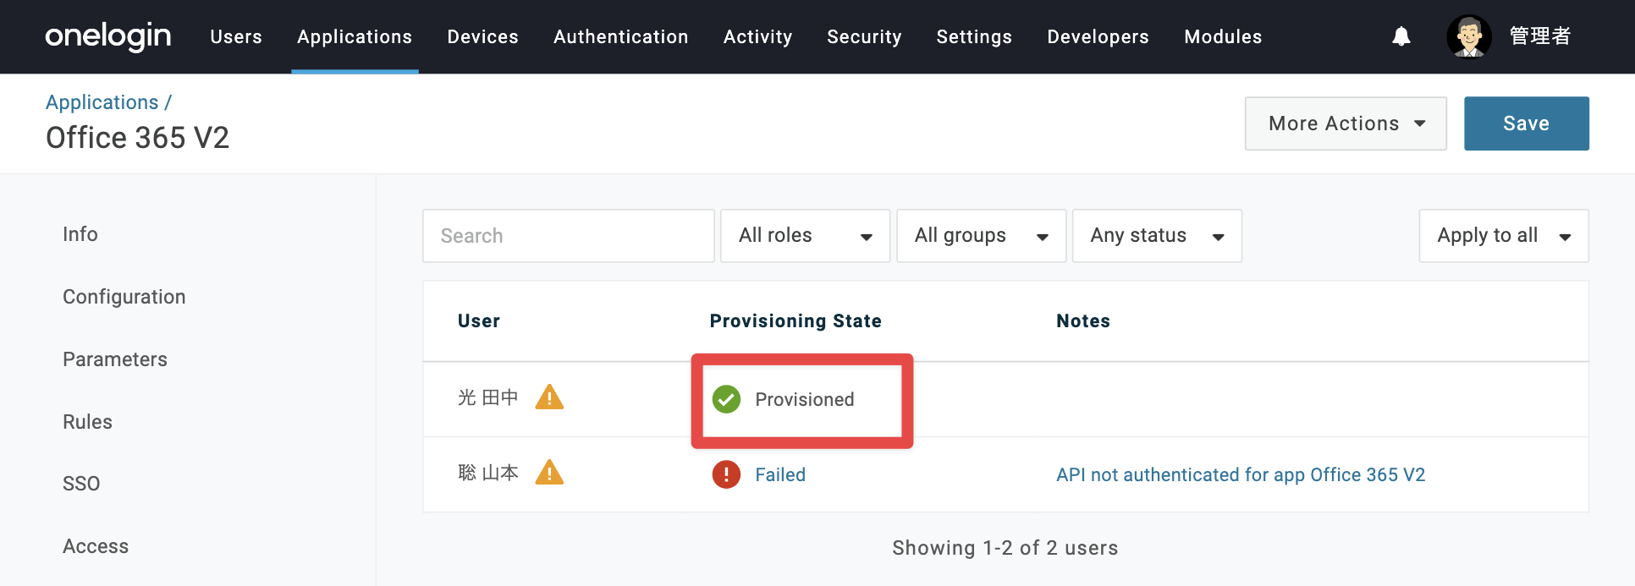Open the Settings menu
The width and height of the screenshot is (1635, 586).
click(974, 36)
